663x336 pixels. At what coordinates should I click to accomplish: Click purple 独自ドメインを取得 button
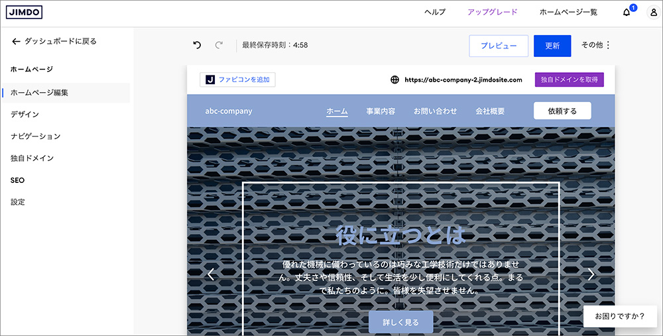pyautogui.click(x=569, y=80)
